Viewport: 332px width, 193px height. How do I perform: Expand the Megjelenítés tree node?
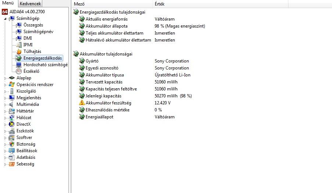pyautogui.click(x=6, y=98)
